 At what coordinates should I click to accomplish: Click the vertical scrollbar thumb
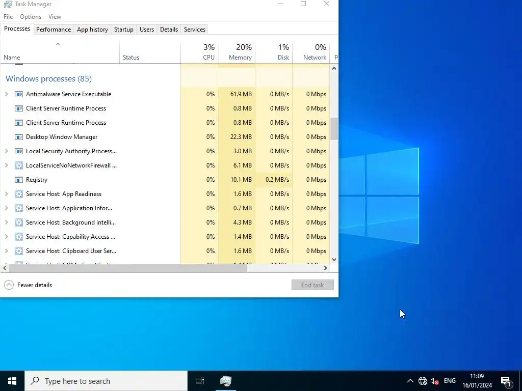tap(334, 129)
